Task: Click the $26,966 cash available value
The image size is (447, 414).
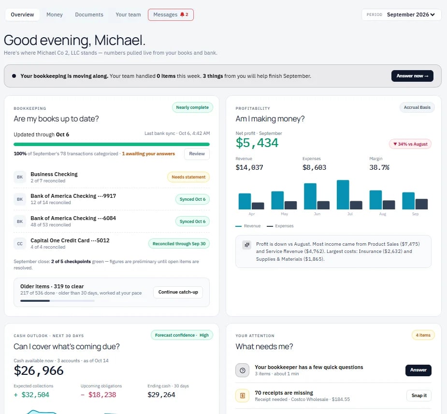Action: tap(39, 370)
